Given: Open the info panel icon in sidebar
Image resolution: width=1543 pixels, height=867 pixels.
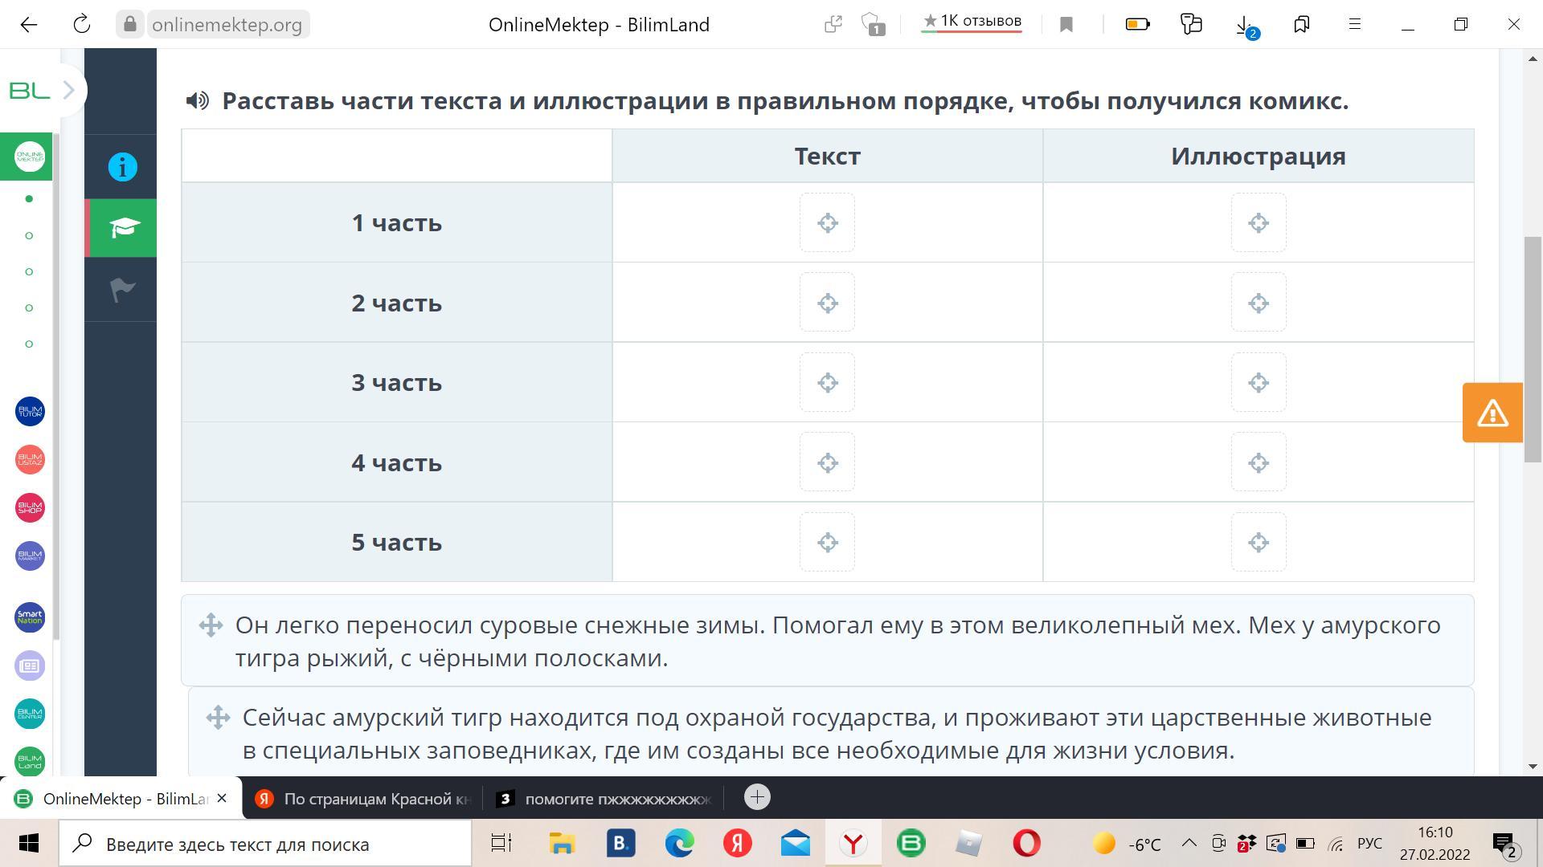Looking at the screenshot, I should click(x=122, y=167).
